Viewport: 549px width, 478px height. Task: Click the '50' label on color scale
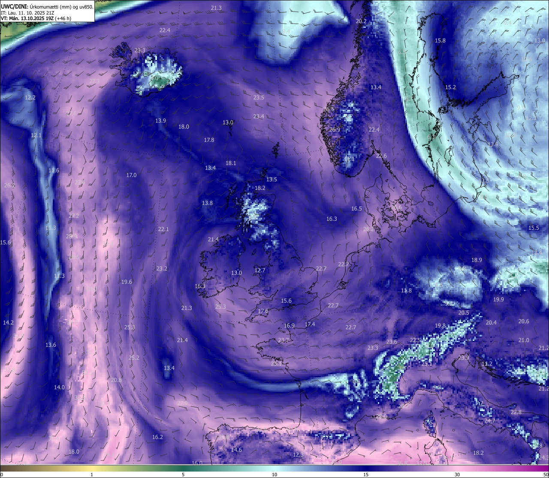pyautogui.click(x=546, y=475)
